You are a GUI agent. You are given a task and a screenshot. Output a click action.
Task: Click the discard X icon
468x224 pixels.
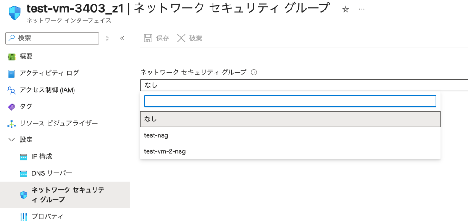pos(181,38)
